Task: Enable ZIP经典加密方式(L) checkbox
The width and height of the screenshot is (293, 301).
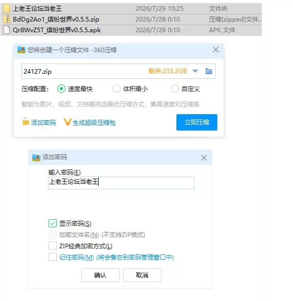Action: [x=53, y=246]
